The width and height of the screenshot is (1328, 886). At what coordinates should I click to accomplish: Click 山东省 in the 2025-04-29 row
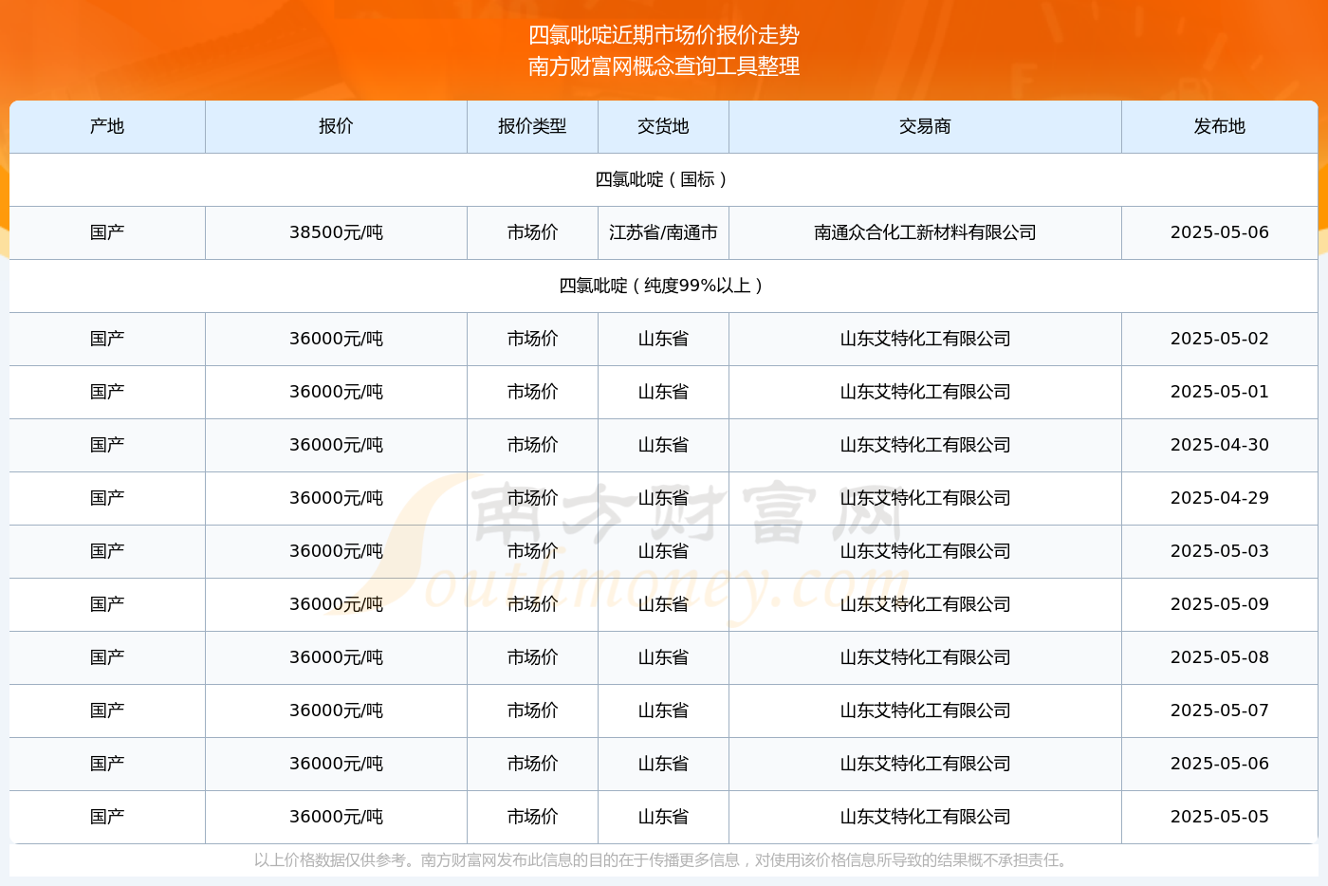click(663, 498)
